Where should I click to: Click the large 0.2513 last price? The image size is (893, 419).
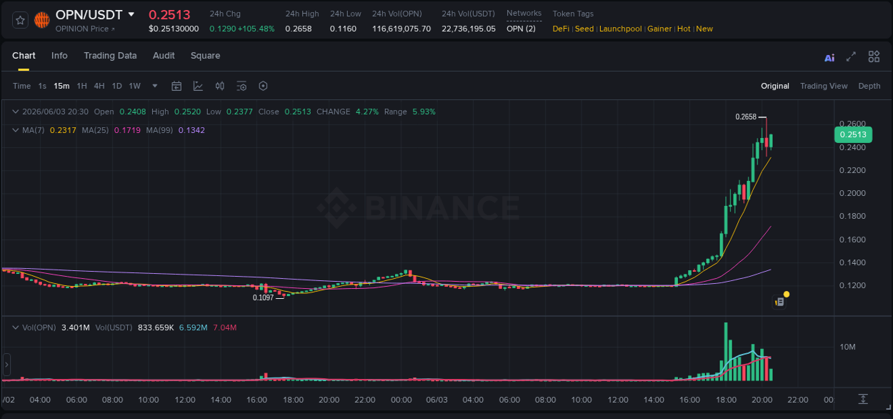(x=169, y=14)
